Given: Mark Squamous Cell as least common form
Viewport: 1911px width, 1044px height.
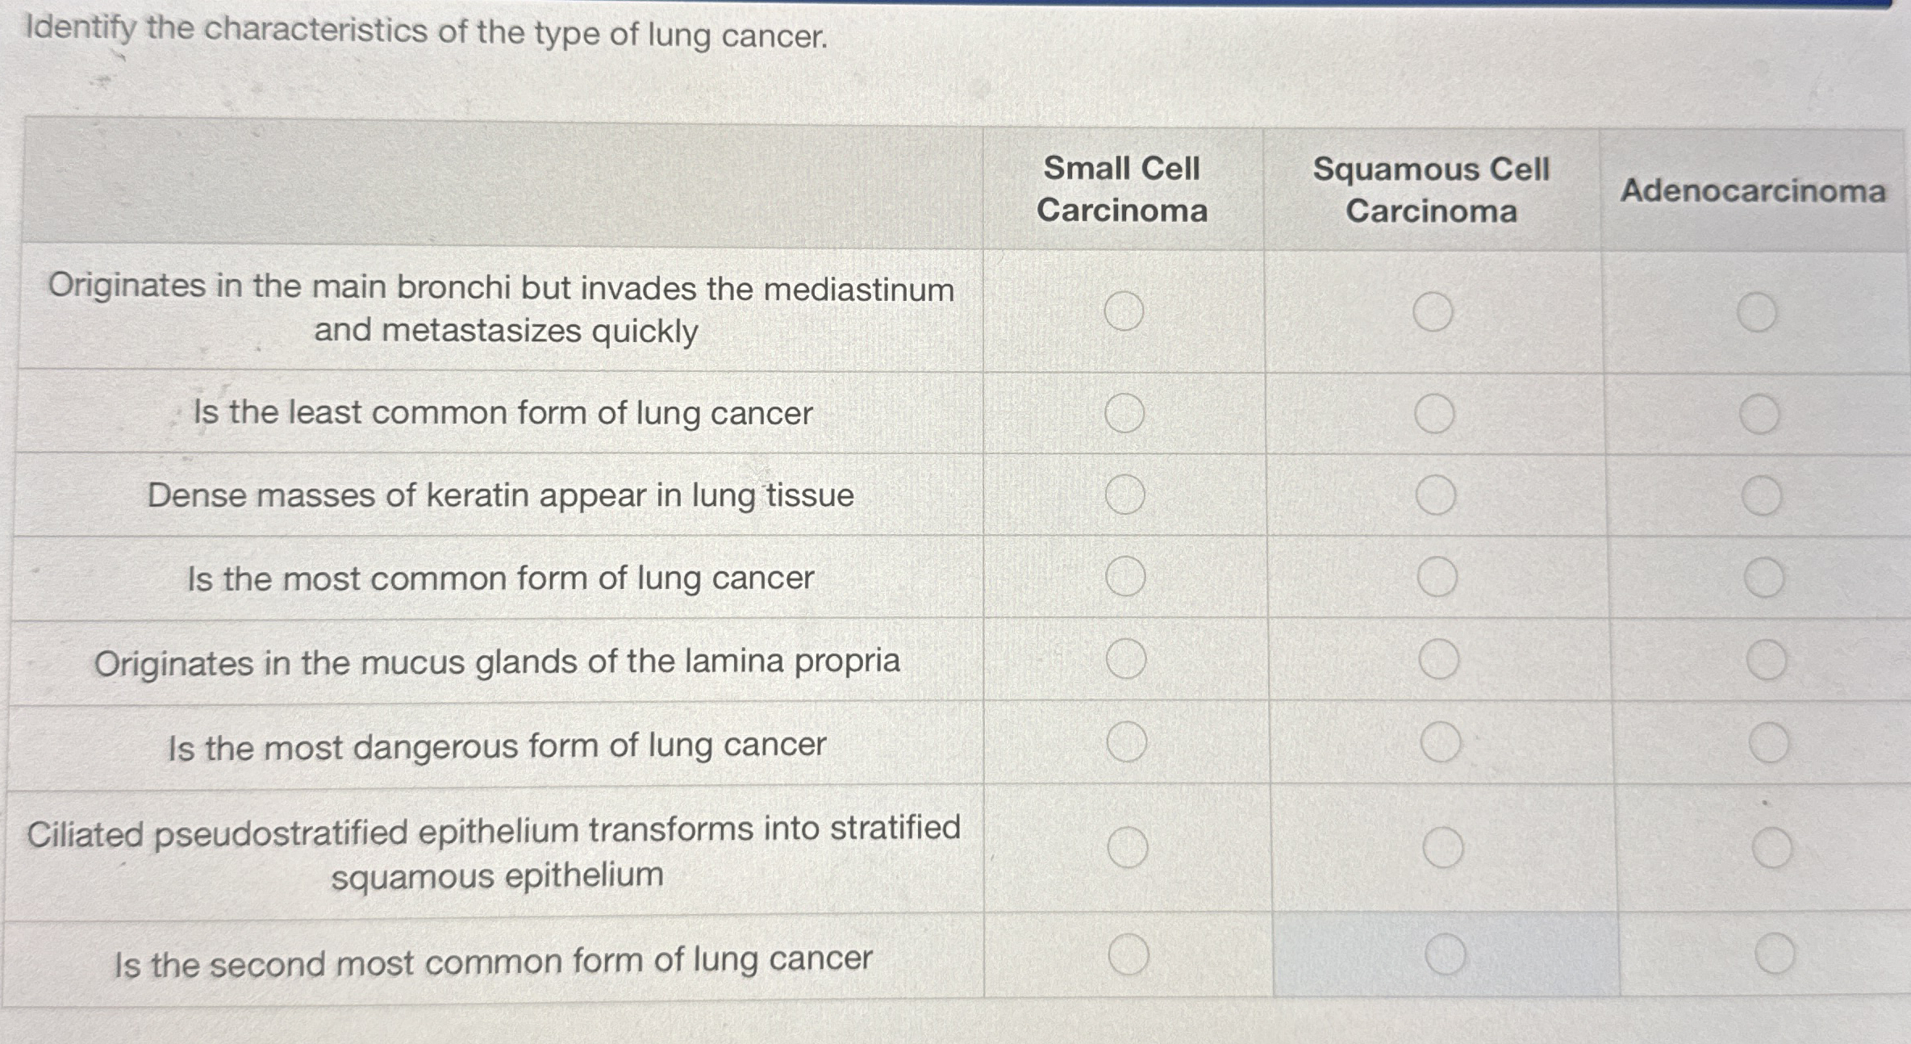Looking at the screenshot, I should [x=1434, y=414].
